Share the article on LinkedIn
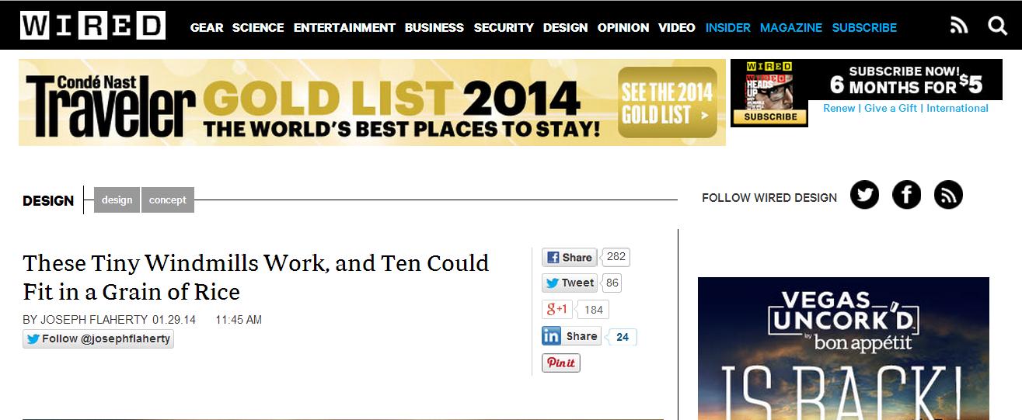Screen dimensions: 1022x420 point(571,336)
